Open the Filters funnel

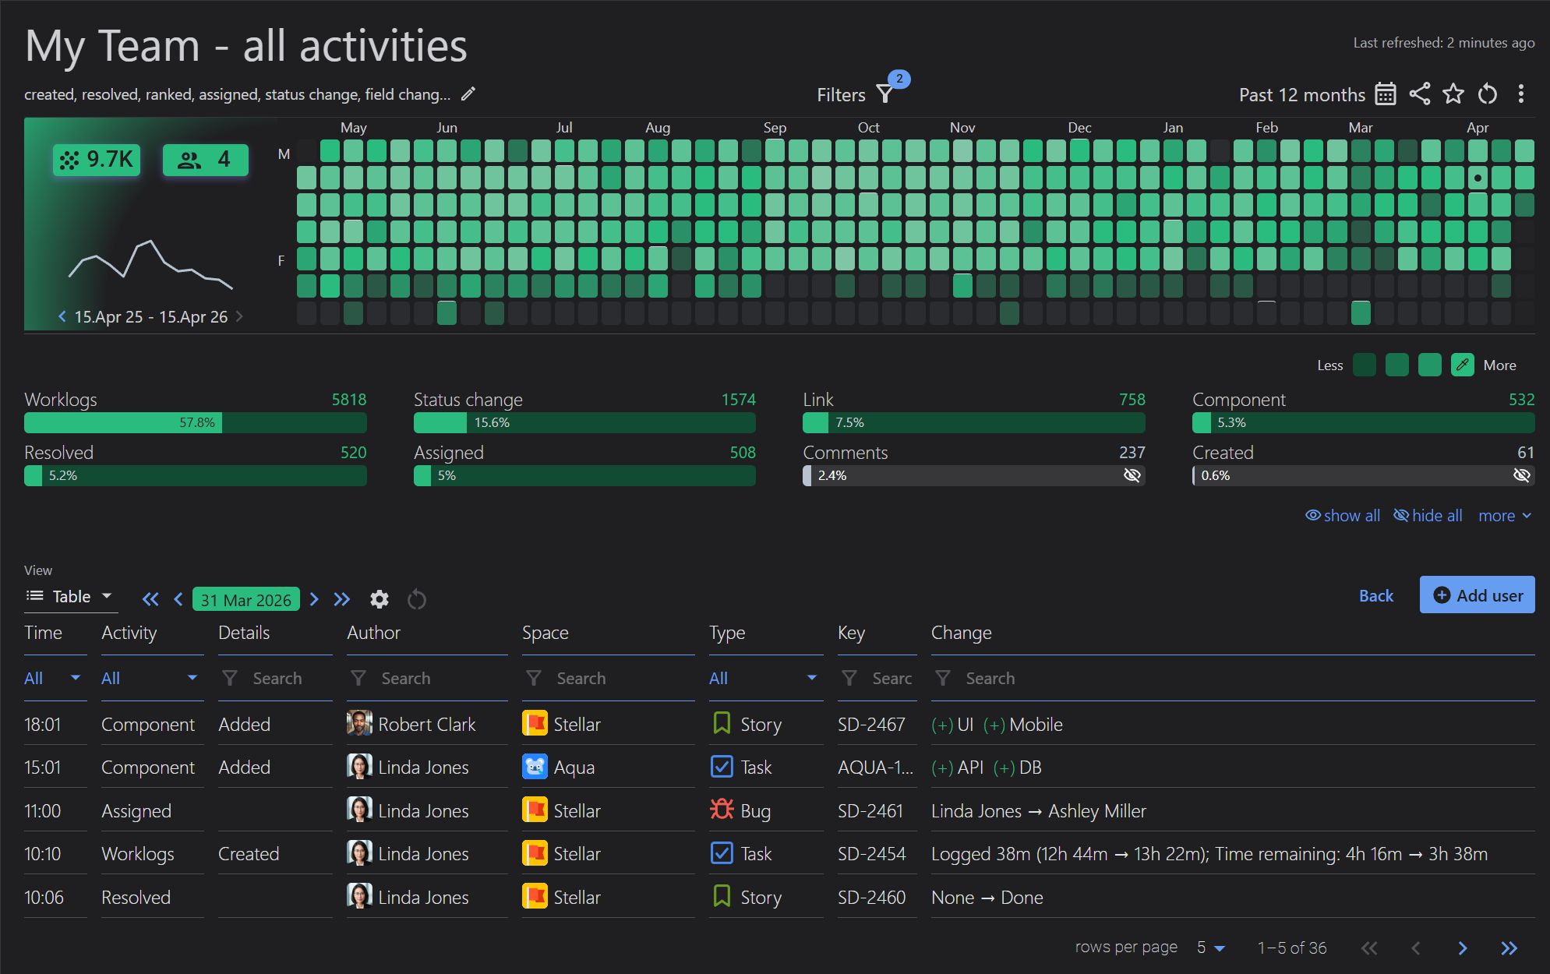point(884,94)
